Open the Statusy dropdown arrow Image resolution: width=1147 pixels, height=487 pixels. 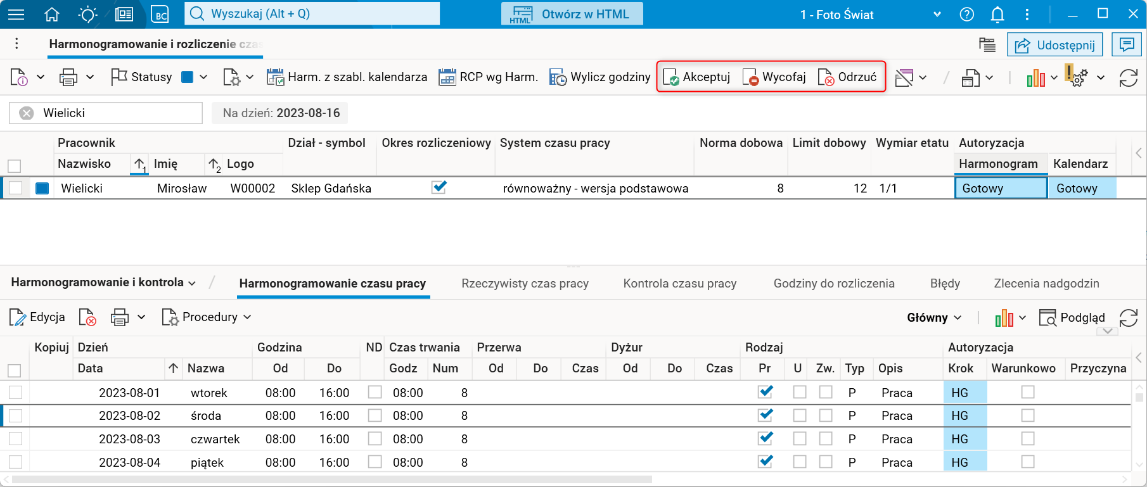click(203, 77)
